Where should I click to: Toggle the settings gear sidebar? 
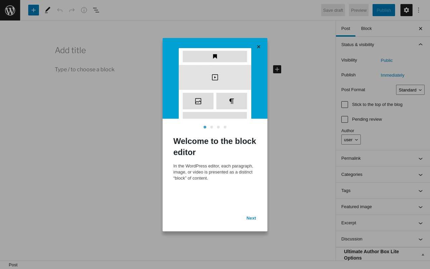click(x=406, y=10)
